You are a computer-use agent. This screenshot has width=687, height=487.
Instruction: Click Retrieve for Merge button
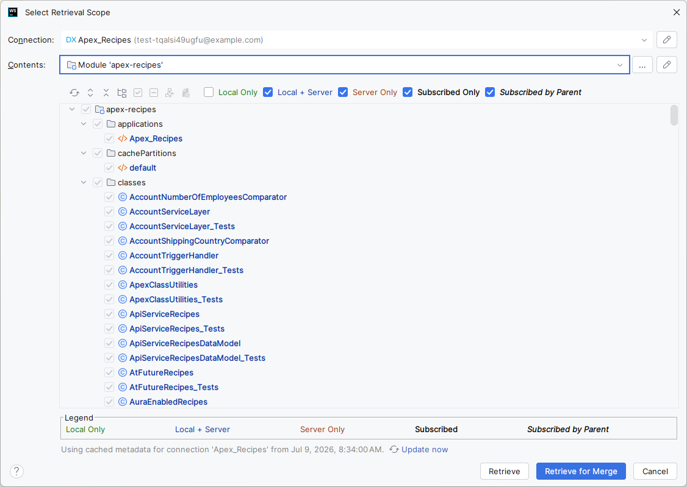581,471
